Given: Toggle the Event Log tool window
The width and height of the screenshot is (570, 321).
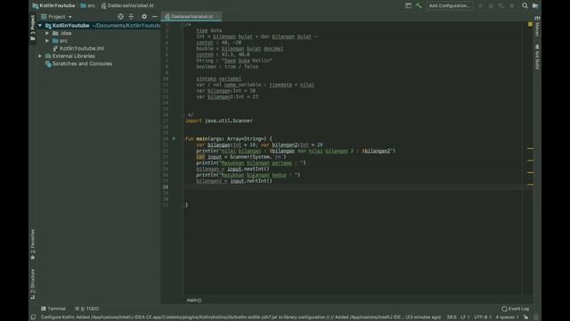Looking at the screenshot, I should pyautogui.click(x=515, y=309).
